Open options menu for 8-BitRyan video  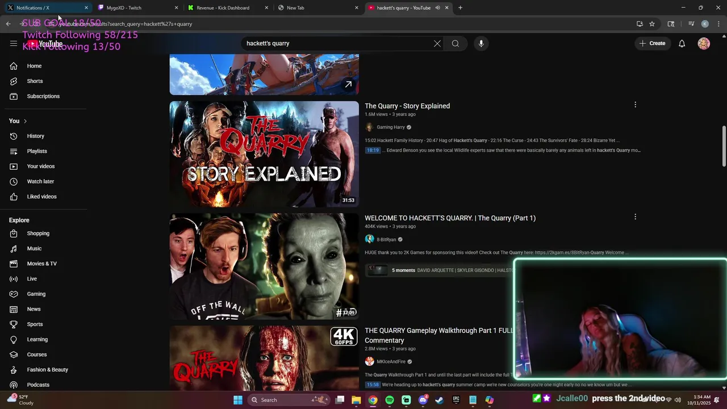click(635, 216)
